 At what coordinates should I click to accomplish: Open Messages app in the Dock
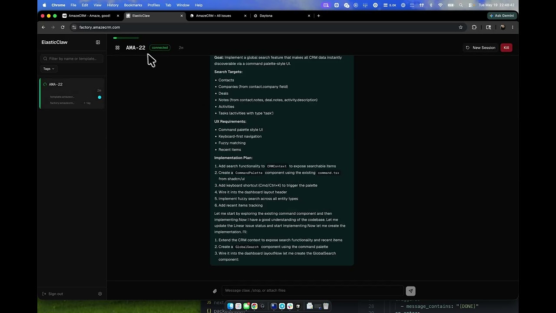pos(246,306)
